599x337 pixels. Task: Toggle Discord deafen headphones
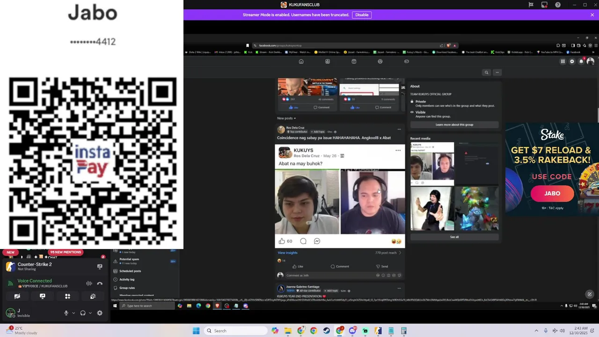(83, 313)
